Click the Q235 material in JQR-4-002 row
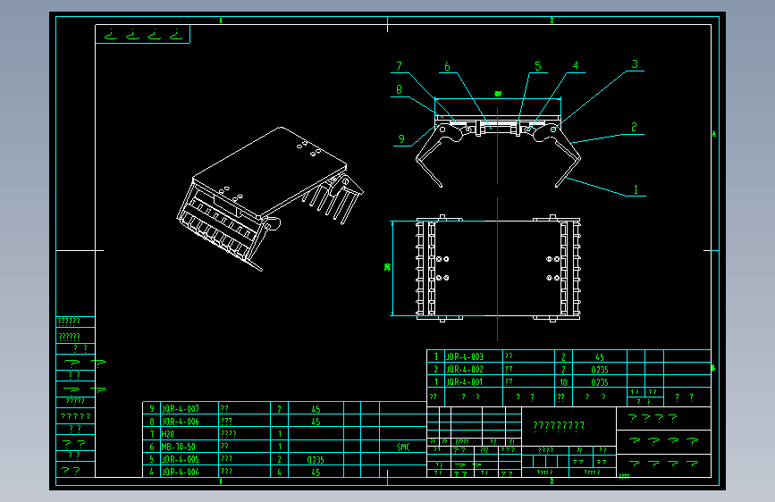This screenshot has width=775, height=502. (600, 370)
